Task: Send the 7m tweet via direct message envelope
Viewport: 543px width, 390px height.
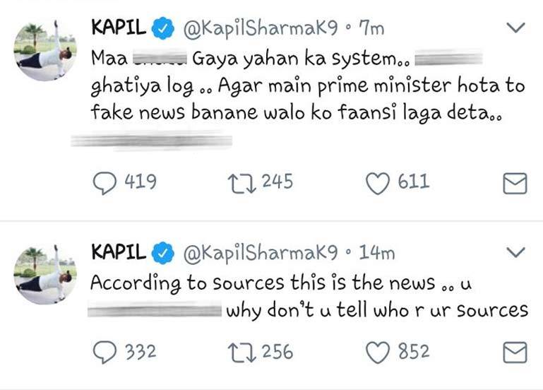Action: (x=514, y=184)
